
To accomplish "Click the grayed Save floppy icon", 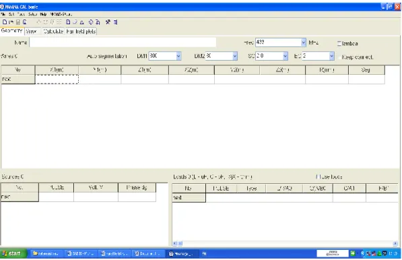I will 18,22.
